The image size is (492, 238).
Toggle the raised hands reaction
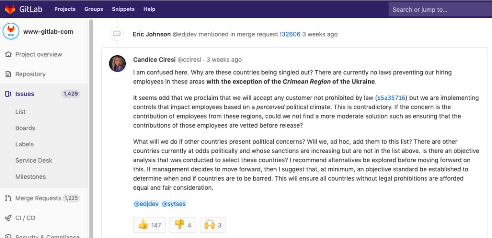pyautogui.click(x=213, y=225)
